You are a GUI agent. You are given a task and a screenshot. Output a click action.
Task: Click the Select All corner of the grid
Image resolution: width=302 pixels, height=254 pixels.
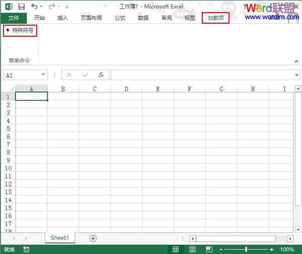(x=8, y=89)
